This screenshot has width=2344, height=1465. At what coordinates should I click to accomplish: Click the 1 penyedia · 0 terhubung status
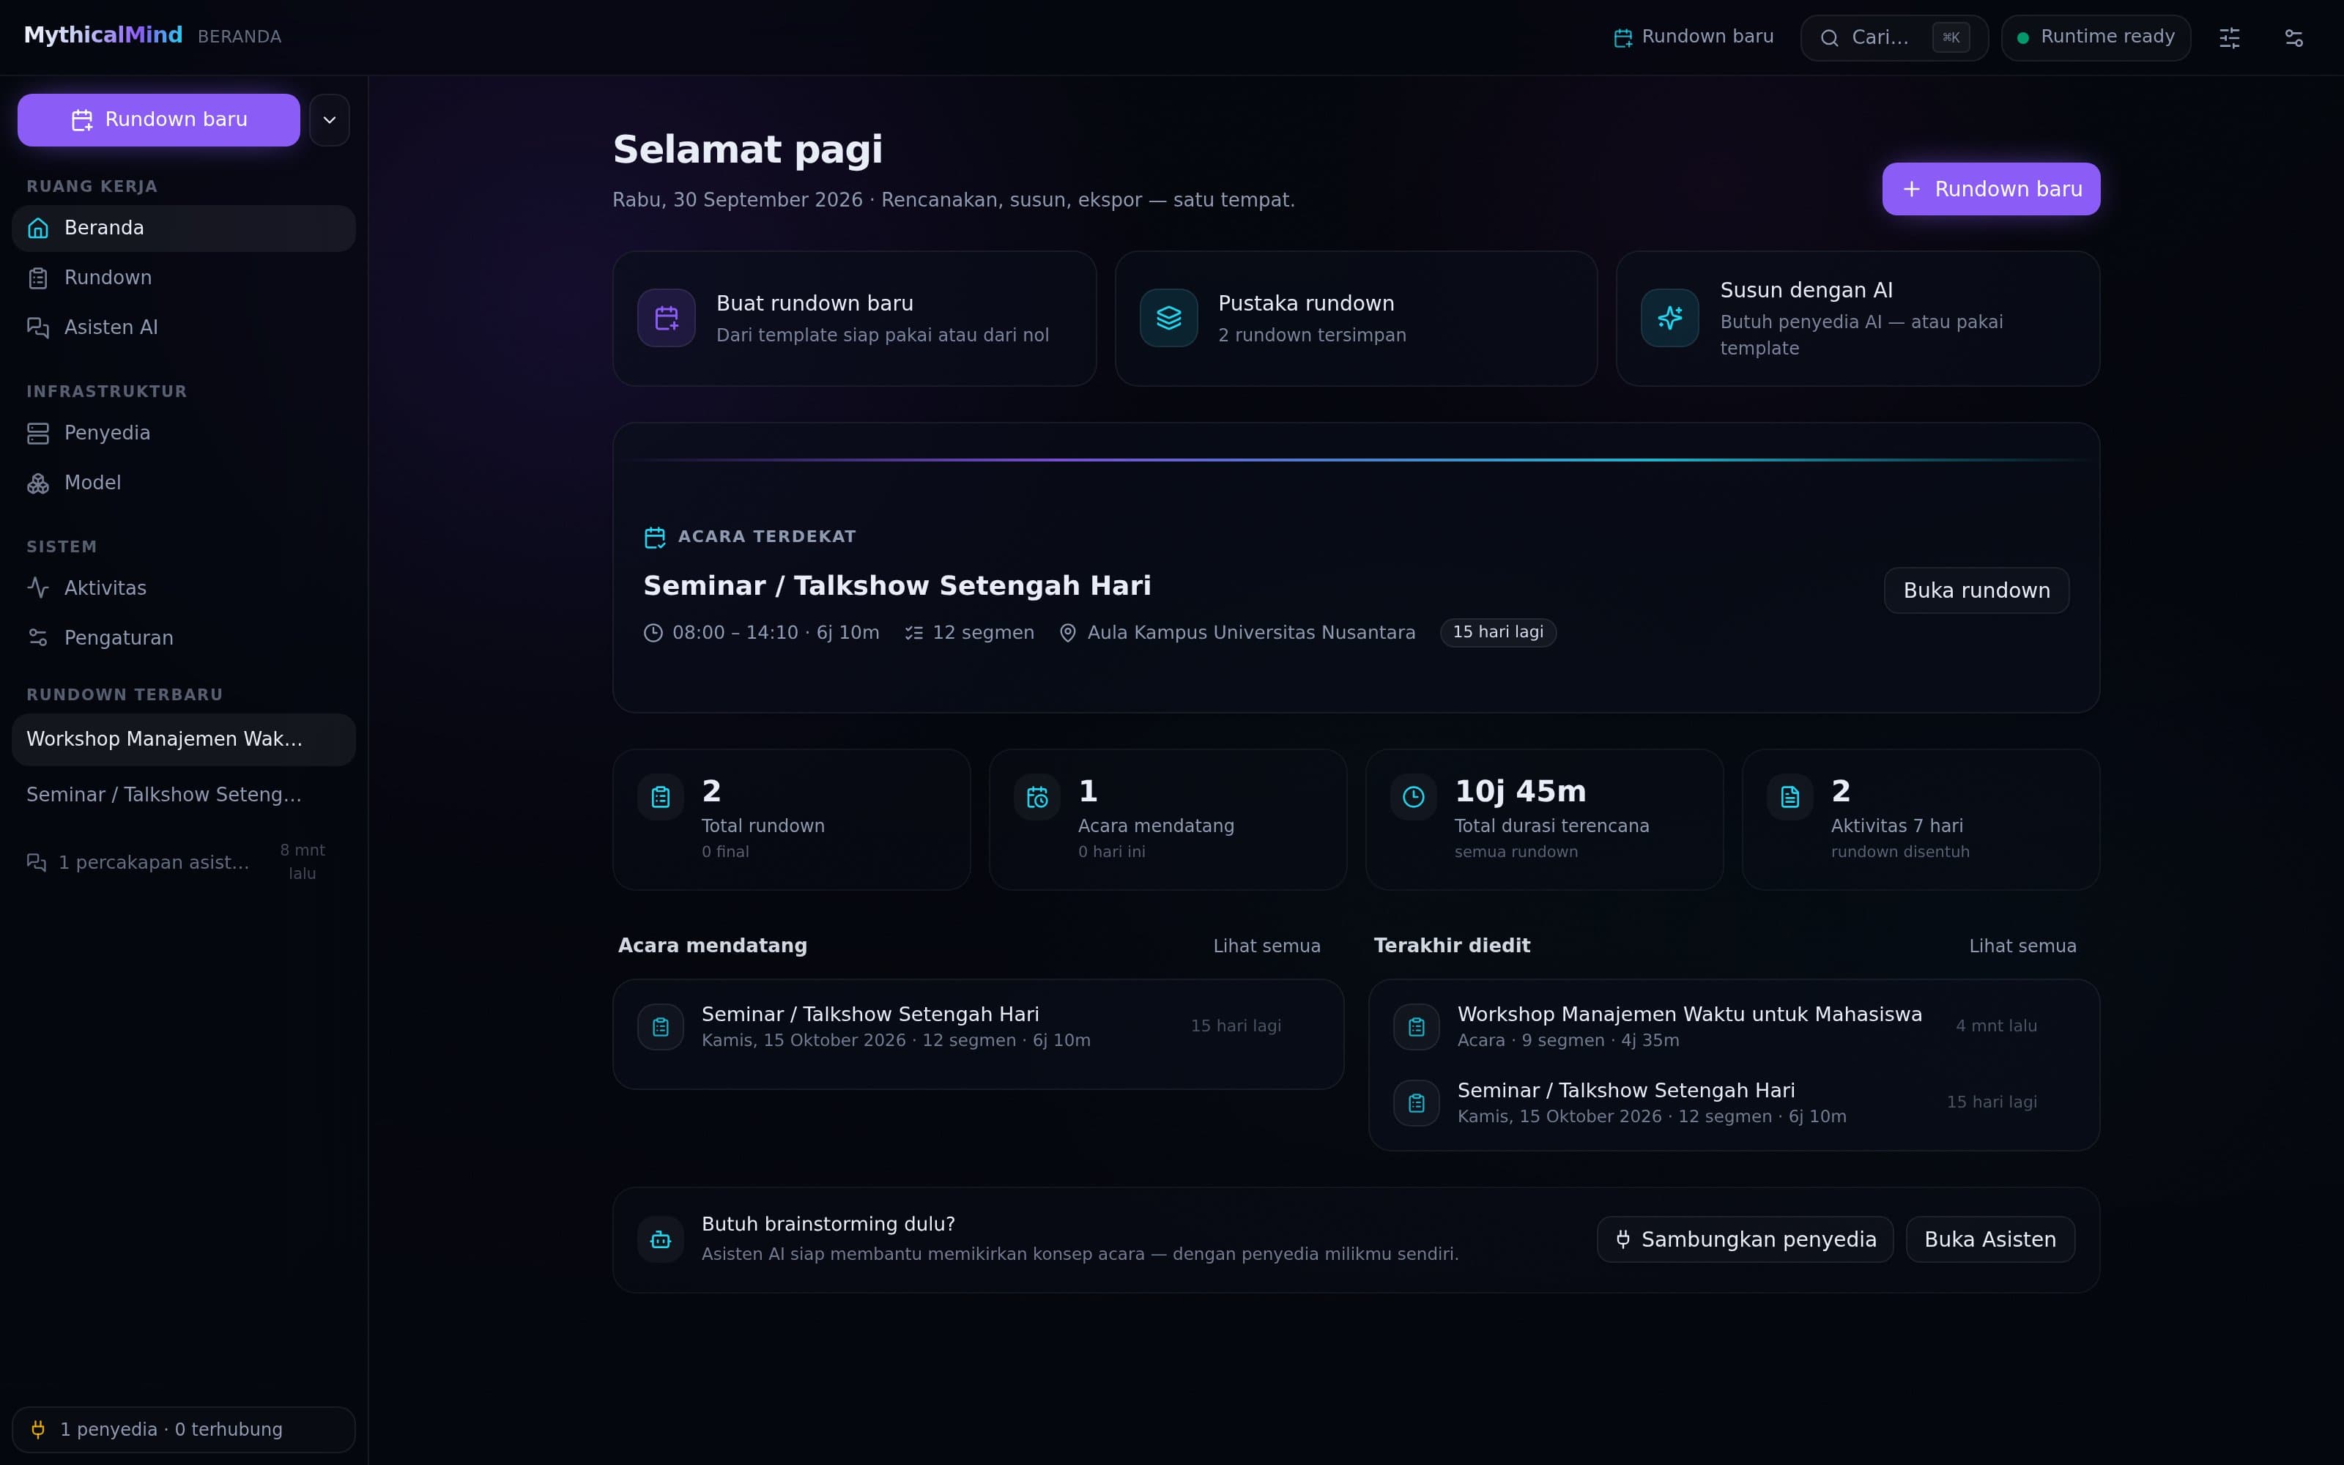click(184, 1429)
